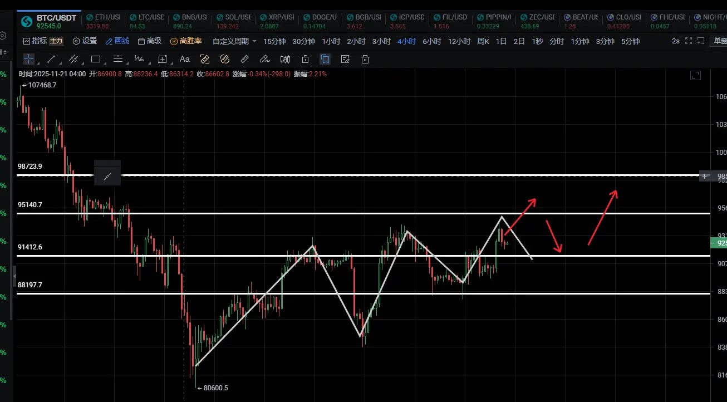The width and height of the screenshot is (727, 402).
Task: Switch to the 5分钟 timeframe
Action: click(631, 41)
